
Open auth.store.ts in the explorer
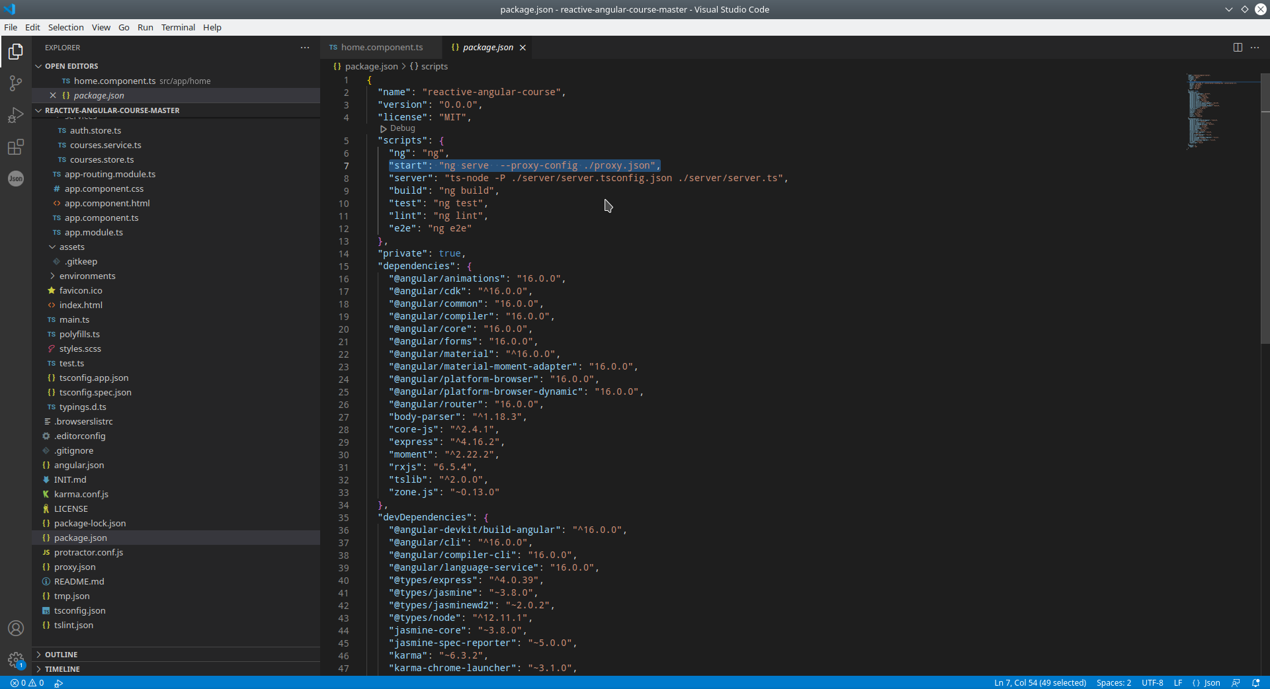176,131
